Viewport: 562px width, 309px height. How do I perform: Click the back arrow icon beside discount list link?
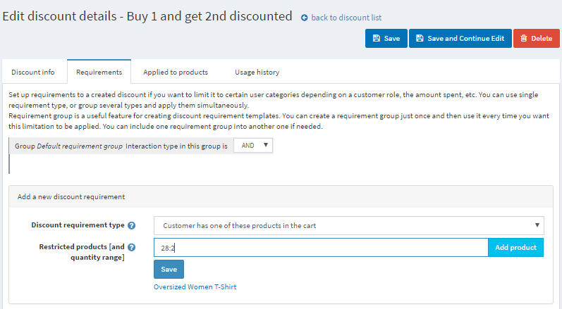pyautogui.click(x=305, y=18)
